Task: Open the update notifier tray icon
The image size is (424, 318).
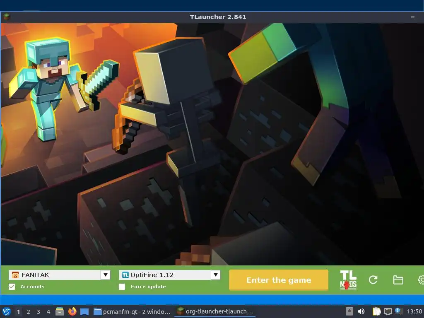Action: pos(398,311)
